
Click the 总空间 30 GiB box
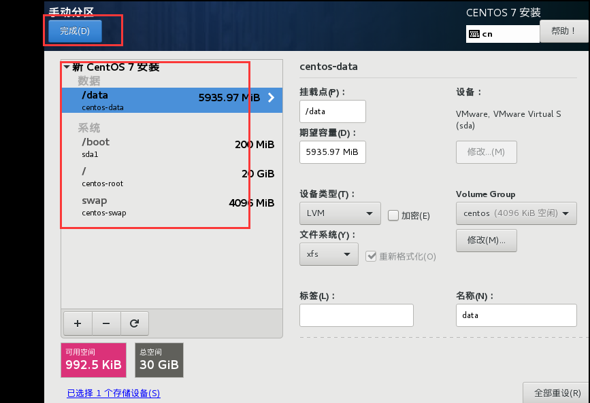pos(159,360)
